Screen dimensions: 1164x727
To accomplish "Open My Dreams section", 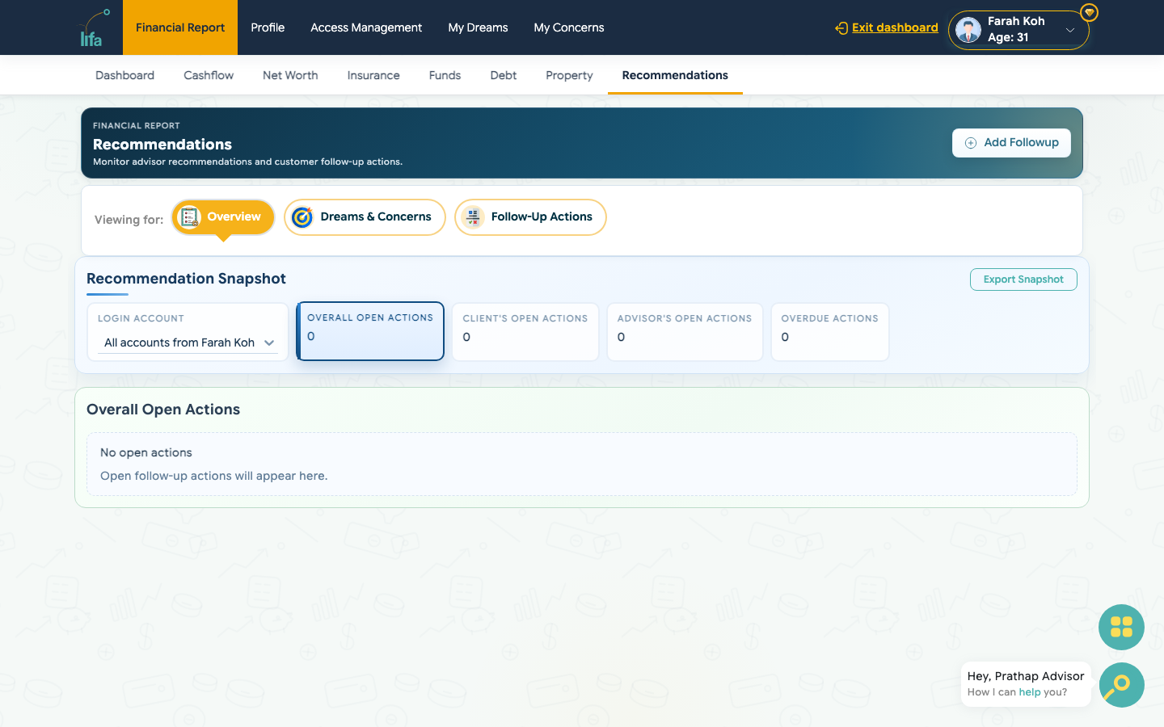I will click(478, 27).
